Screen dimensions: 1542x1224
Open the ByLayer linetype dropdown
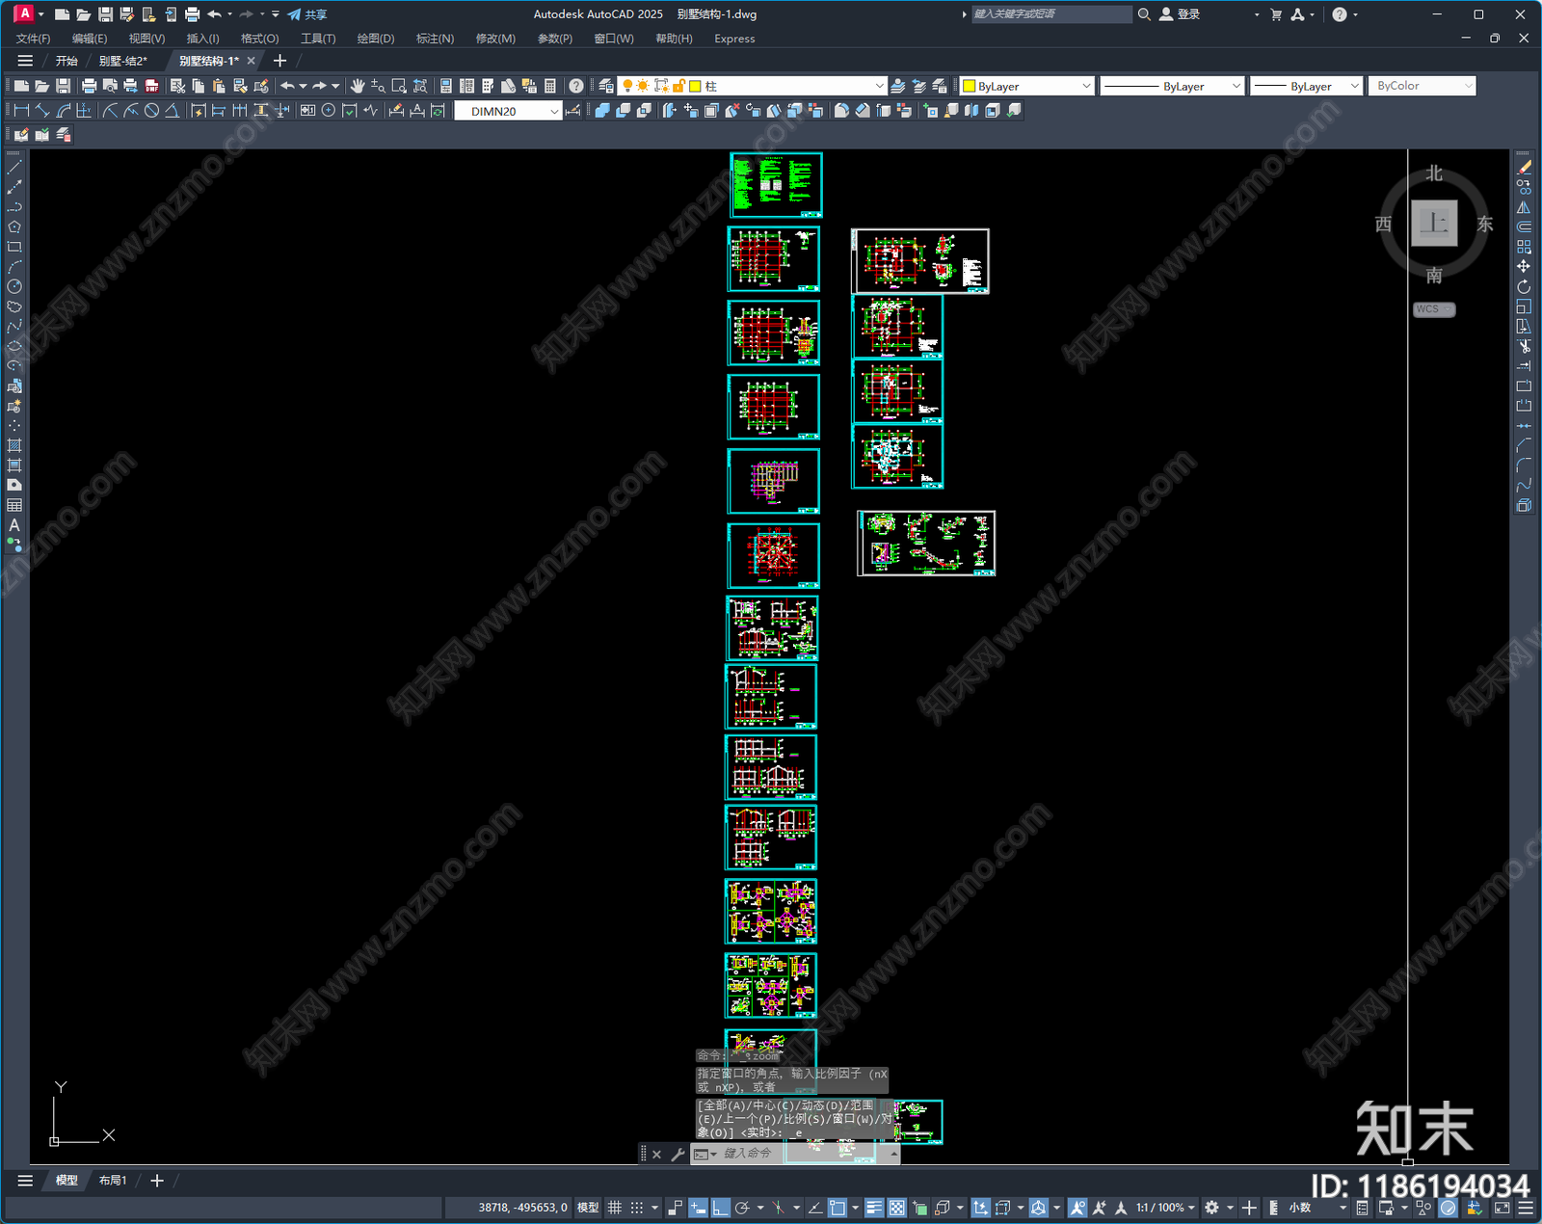click(1172, 86)
